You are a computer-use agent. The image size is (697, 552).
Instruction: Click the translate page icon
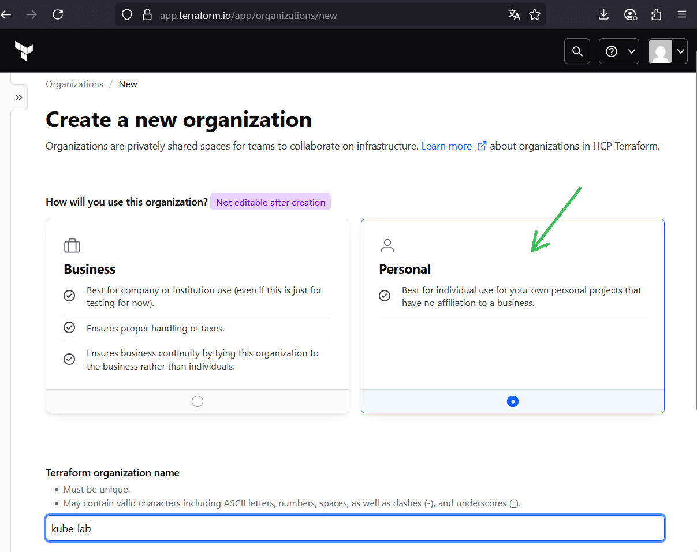(514, 15)
